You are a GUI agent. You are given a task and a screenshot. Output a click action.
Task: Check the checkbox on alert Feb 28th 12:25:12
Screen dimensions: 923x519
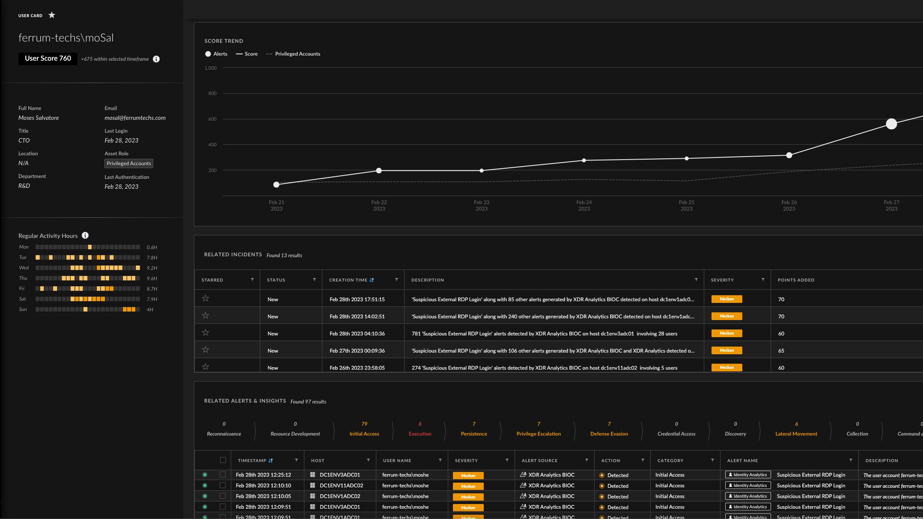coord(223,475)
